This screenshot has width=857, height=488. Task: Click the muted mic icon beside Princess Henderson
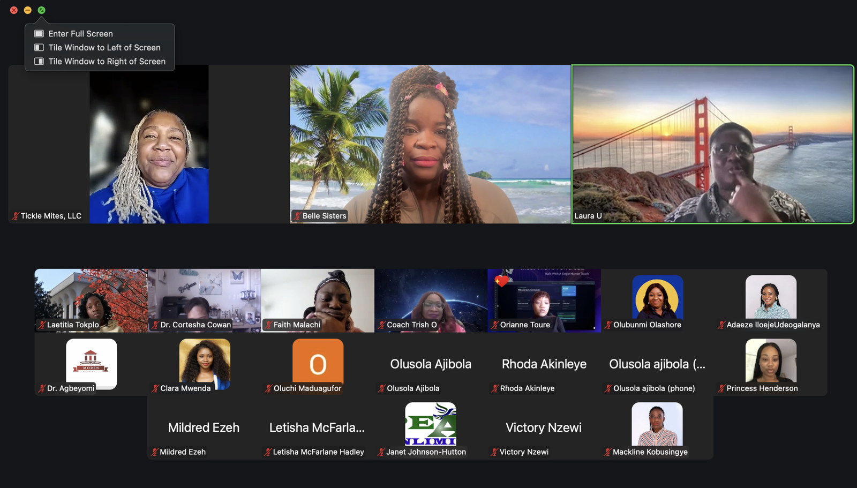721,388
